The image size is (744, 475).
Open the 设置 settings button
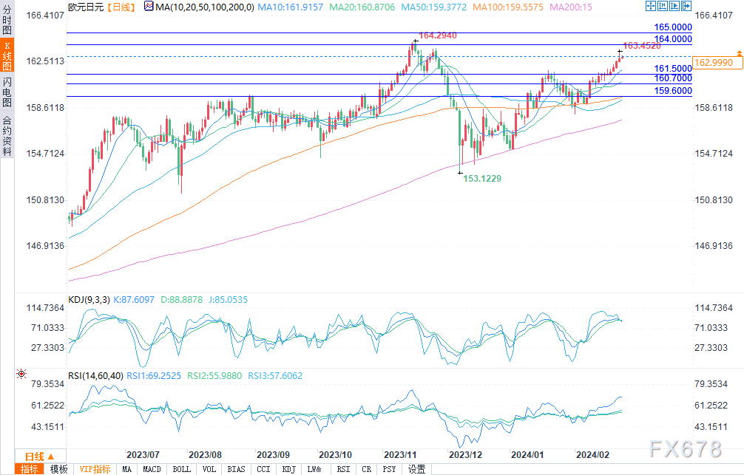[x=417, y=469]
